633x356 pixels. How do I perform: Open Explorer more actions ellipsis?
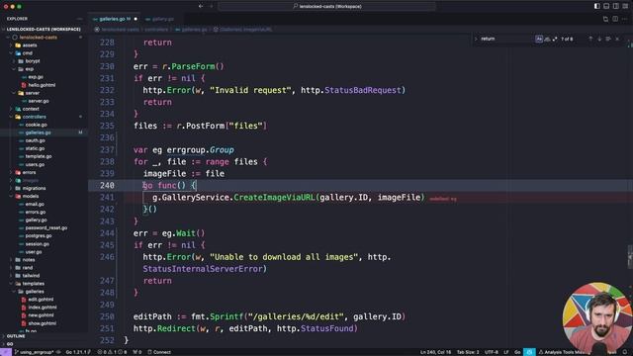pyautogui.click(x=79, y=19)
